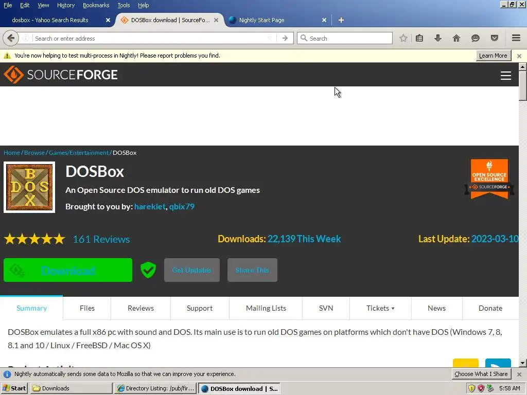The width and height of the screenshot is (527, 395).
Task: Open the Support tab
Action: (200, 309)
